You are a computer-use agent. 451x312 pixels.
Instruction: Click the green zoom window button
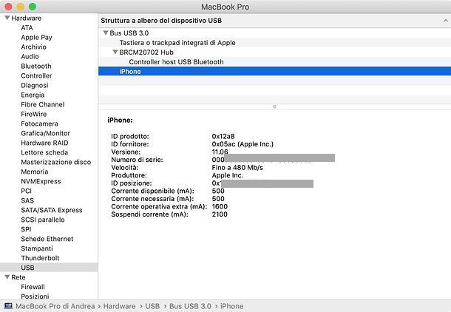[x=33, y=7]
